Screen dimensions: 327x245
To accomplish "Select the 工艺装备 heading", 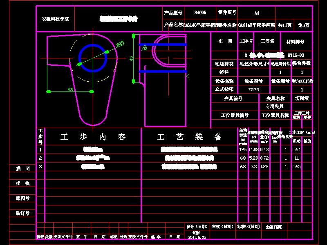I will coord(189,137).
